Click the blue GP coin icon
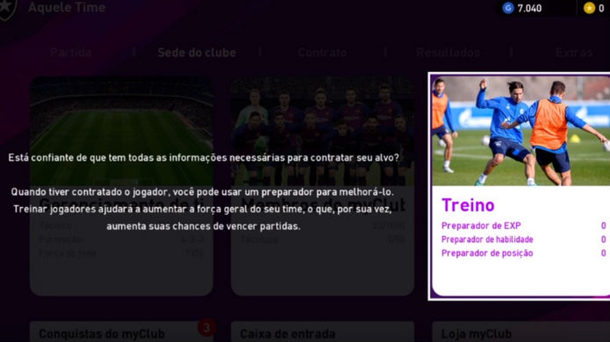The width and height of the screenshot is (610, 342). click(508, 8)
